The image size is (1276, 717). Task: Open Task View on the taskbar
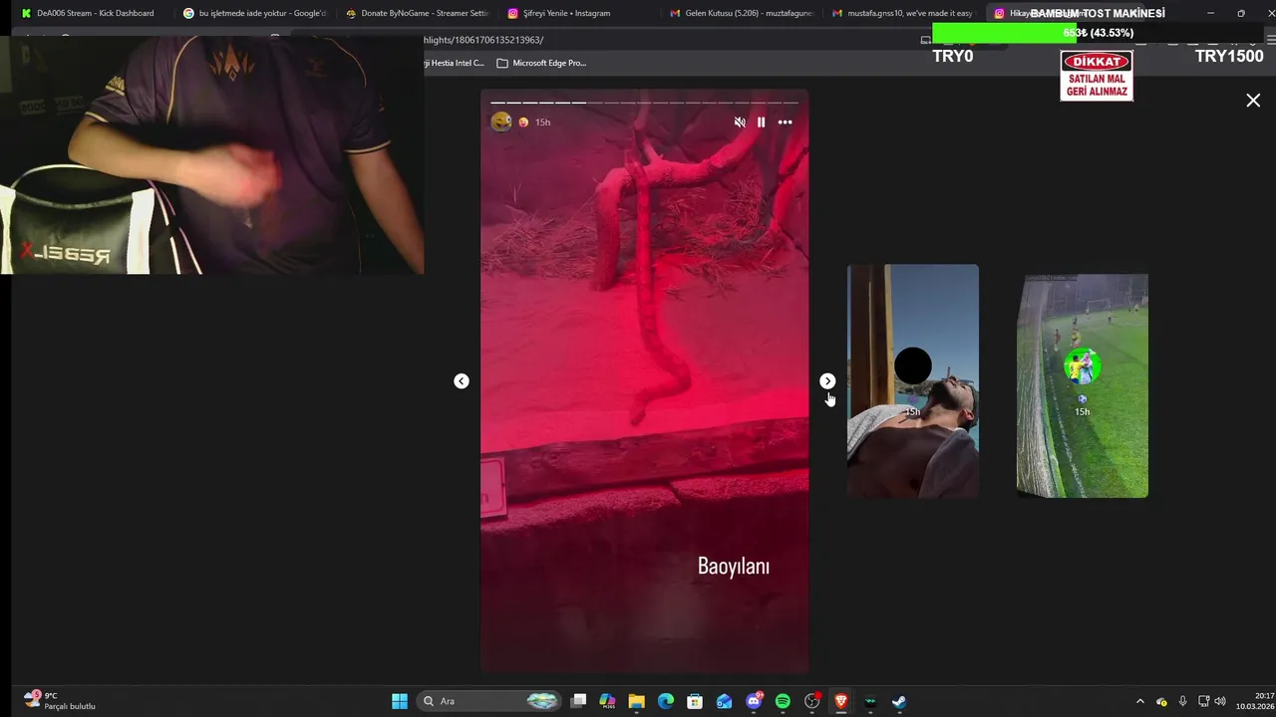578,701
